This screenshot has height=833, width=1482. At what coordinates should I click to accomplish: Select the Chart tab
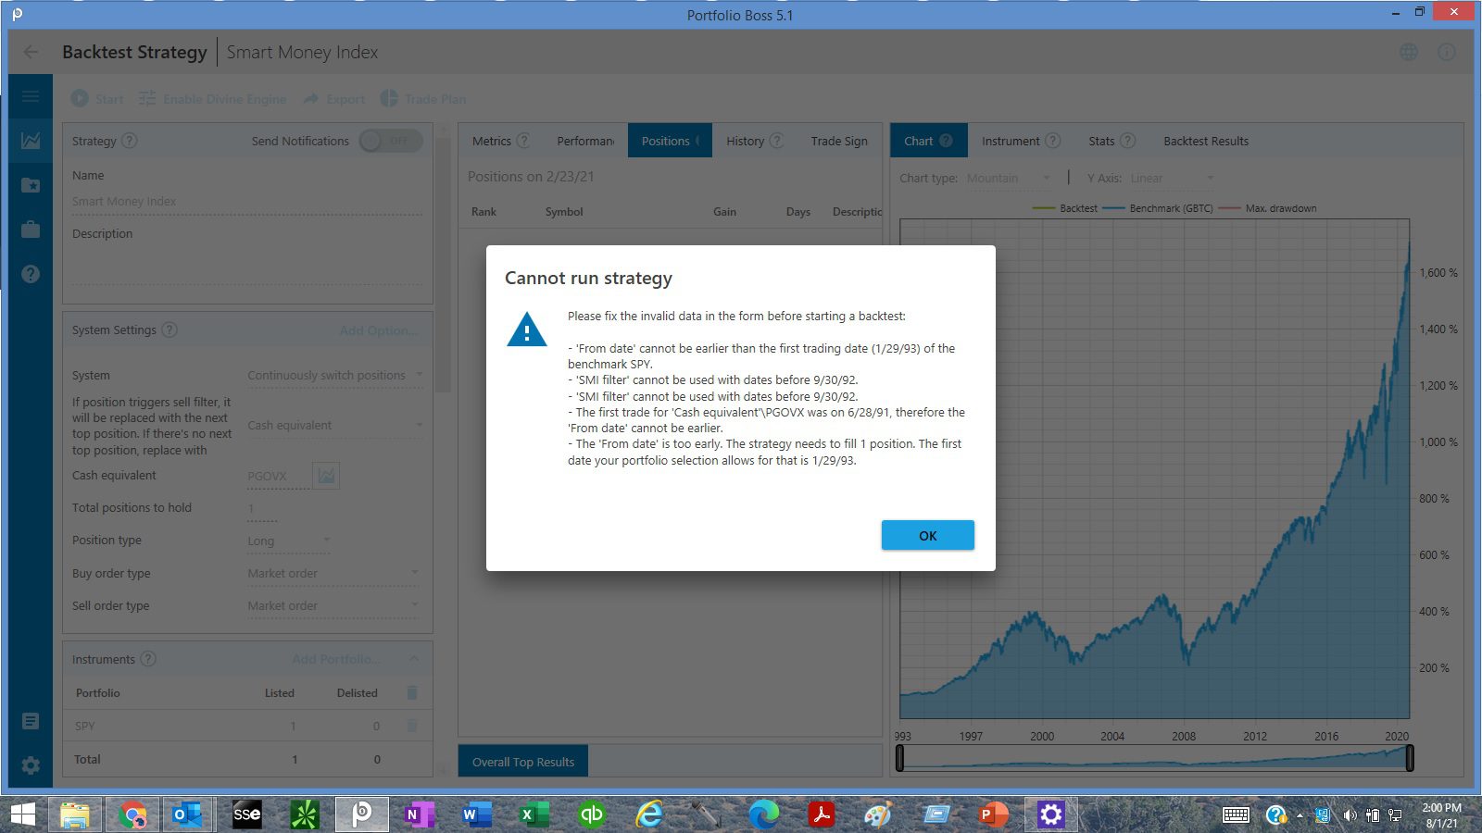[929, 141]
